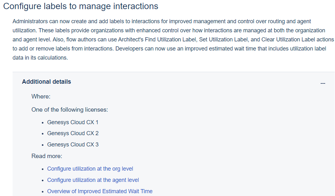Select the Genesys Cloud CX 2 list item
Viewport: 335px width, 196px height.
(73, 133)
